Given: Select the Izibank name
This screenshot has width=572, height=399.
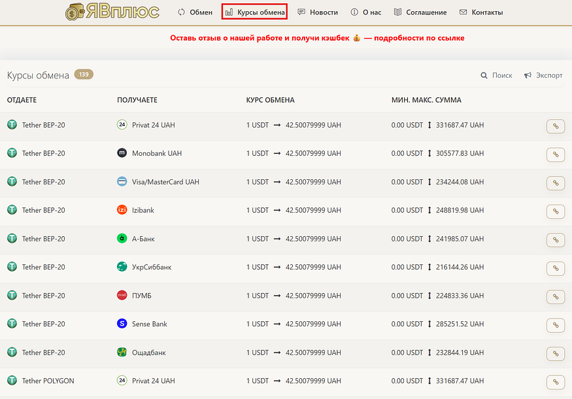Looking at the screenshot, I should point(143,210).
